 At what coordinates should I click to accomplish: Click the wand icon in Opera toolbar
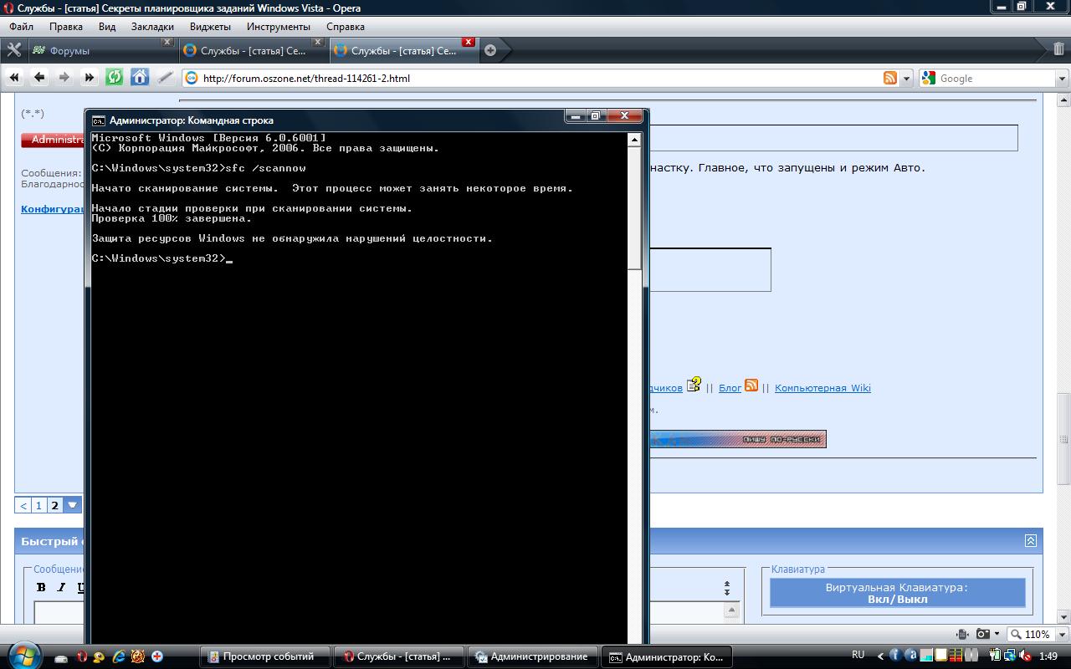point(165,78)
